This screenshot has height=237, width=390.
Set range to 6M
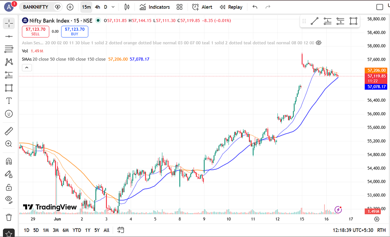click(x=66, y=230)
